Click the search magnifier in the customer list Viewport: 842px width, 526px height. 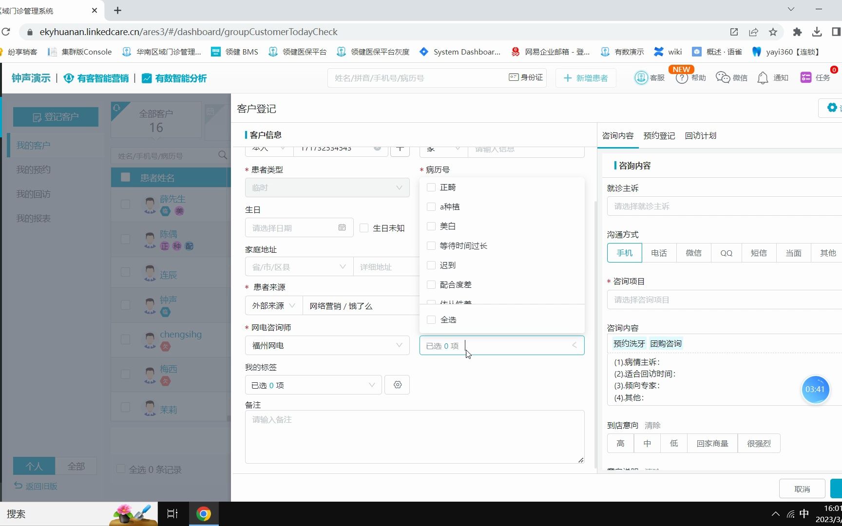[x=223, y=155]
